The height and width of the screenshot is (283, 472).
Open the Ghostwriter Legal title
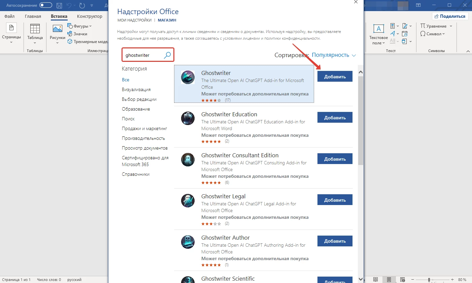(224, 196)
